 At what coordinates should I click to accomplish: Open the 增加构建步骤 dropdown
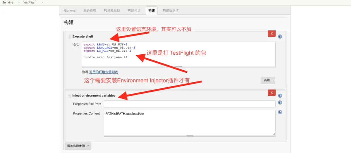pyautogui.click(x=78, y=146)
